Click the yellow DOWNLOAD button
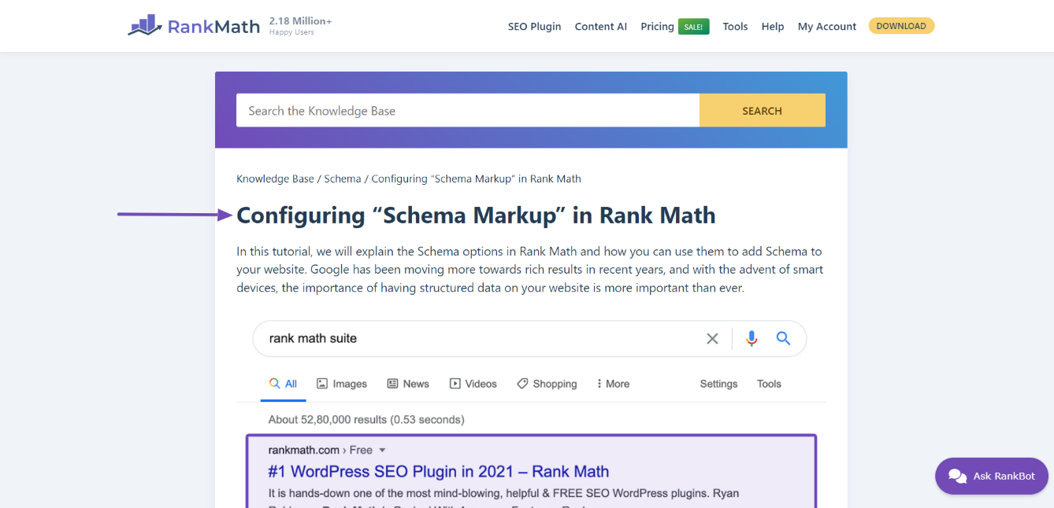The image size is (1054, 508). [x=901, y=26]
